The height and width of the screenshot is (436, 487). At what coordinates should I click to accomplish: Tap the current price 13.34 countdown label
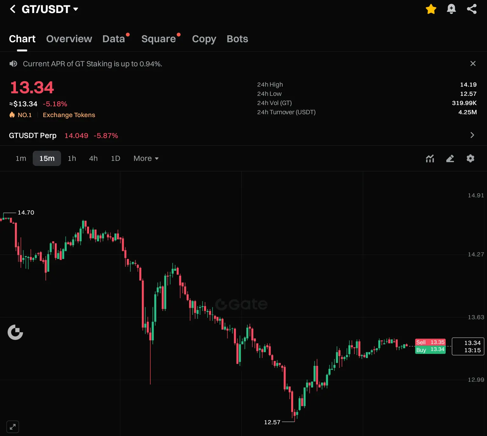pyautogui.click(x=468, y=346)
